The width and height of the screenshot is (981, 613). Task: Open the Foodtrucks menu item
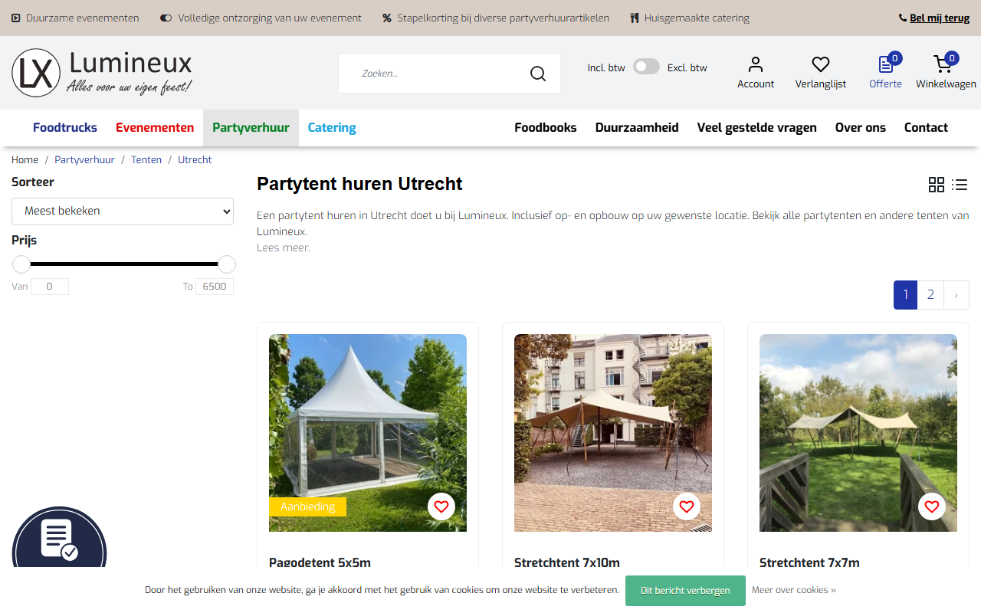click(x=65, y=127)
